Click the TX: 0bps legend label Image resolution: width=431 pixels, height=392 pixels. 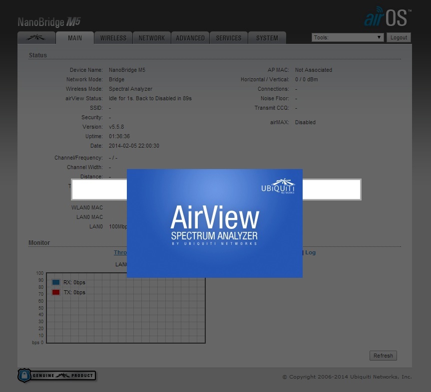(74, 292)
